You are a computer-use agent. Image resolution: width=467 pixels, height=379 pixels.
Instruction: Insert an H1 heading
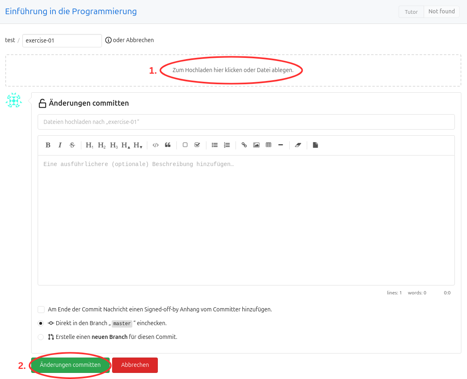click(x=89, y=145)
